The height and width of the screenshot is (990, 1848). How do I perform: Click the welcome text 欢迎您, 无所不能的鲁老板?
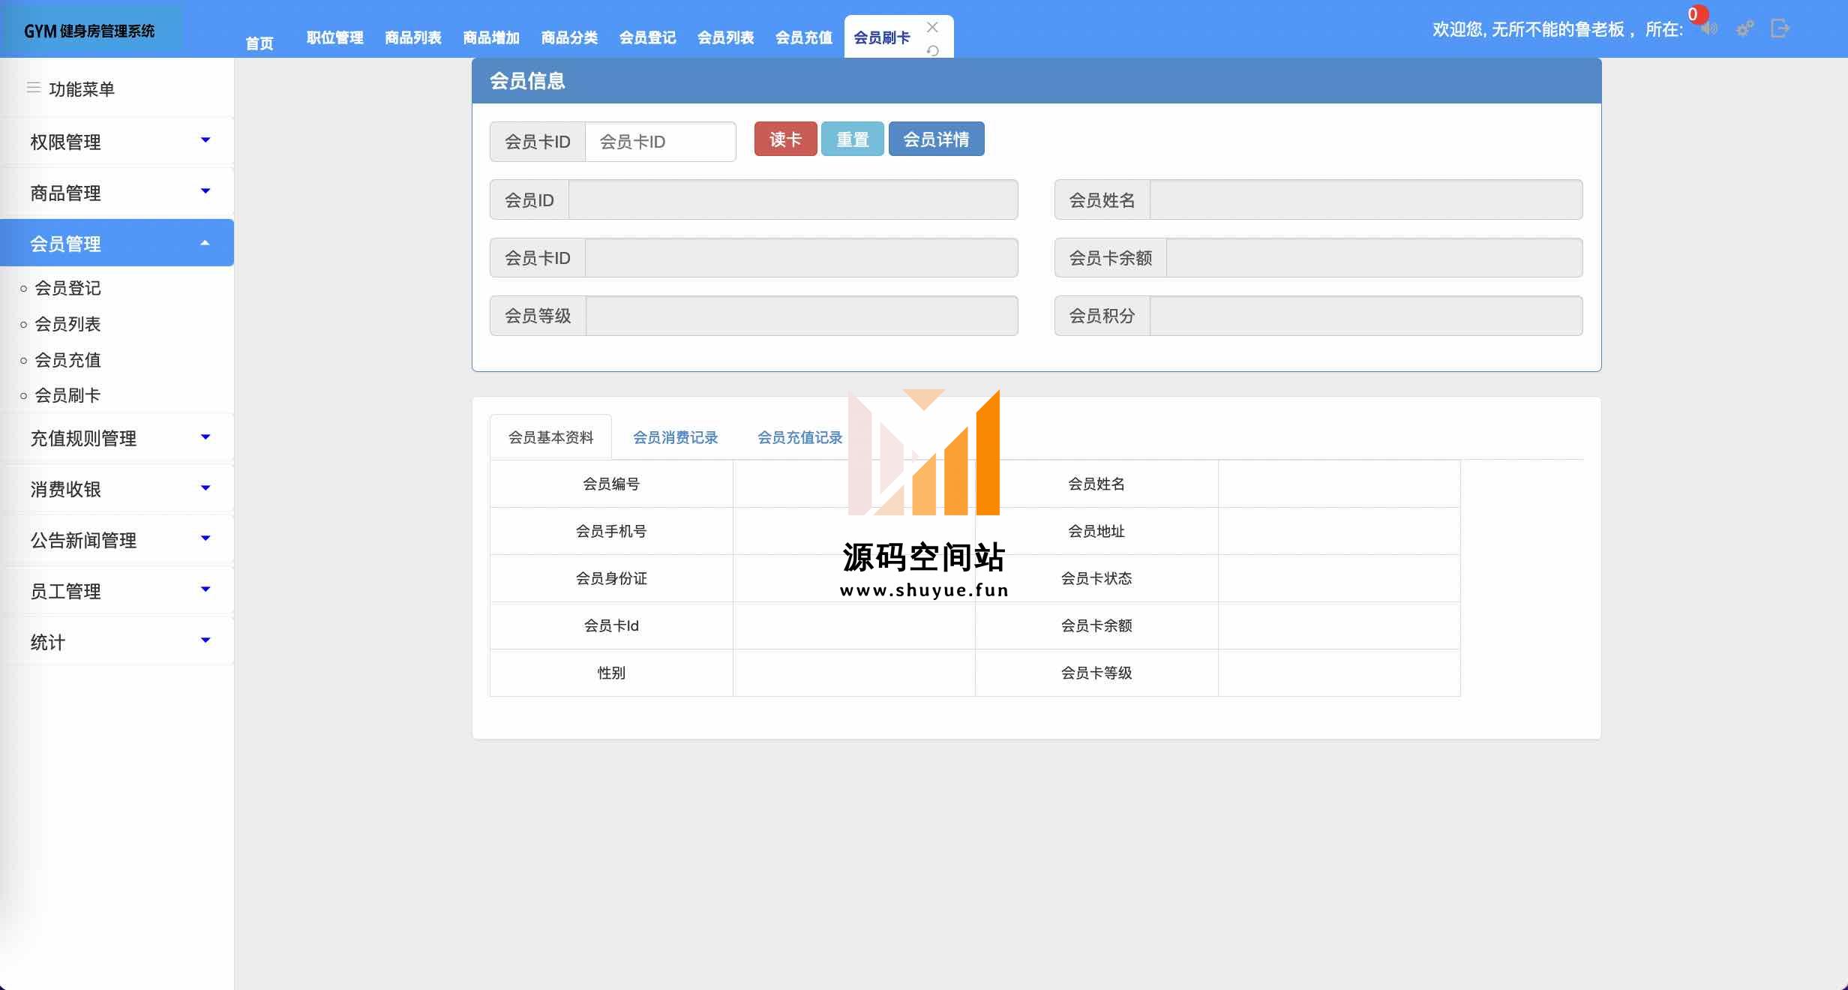(1528, 29)
